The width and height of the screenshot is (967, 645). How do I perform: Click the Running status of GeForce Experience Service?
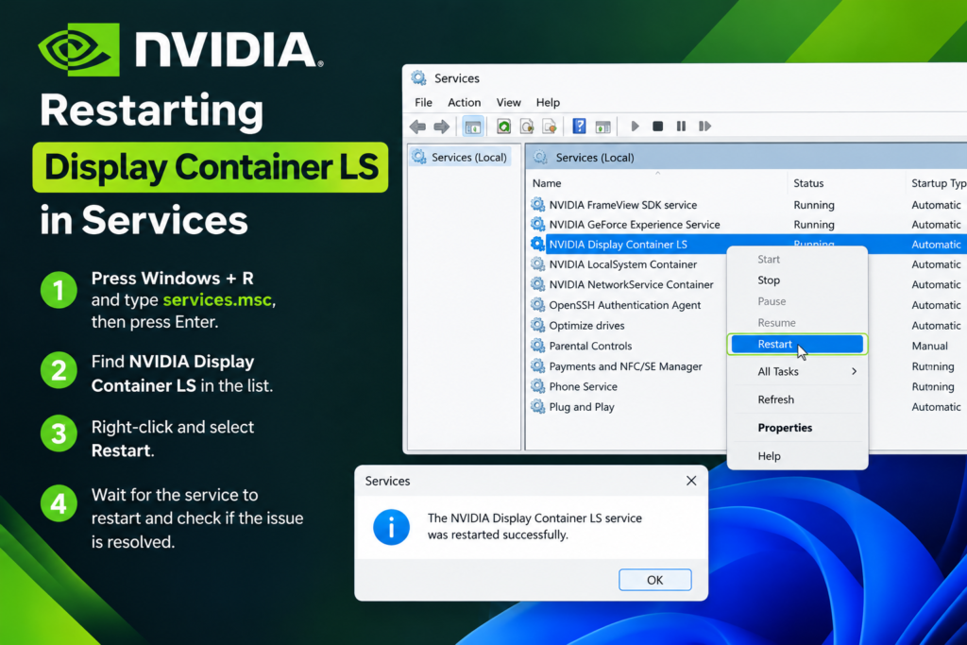pyautogui.click(x=813, y=225)
